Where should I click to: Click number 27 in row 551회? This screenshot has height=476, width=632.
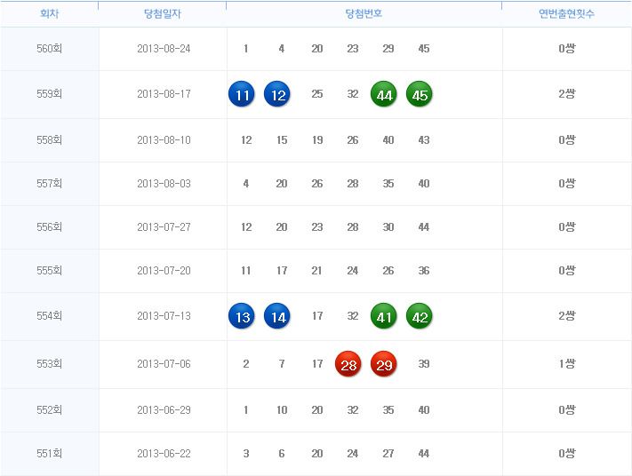388,454
